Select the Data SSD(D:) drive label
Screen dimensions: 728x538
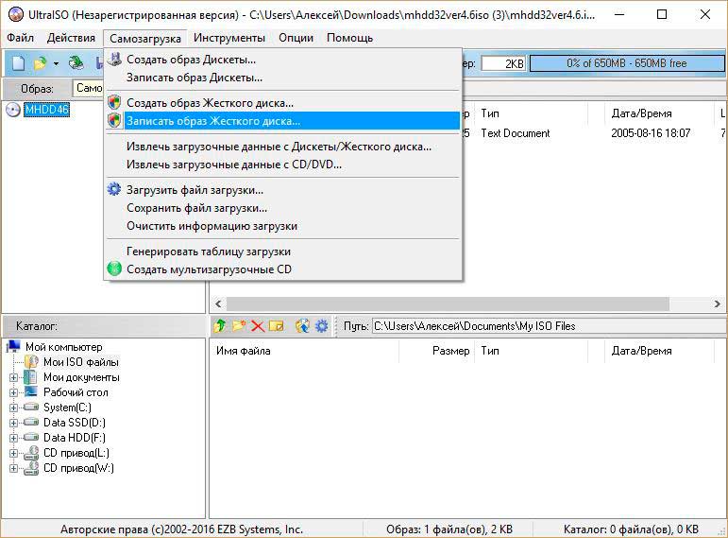click(x=75, y=423)
